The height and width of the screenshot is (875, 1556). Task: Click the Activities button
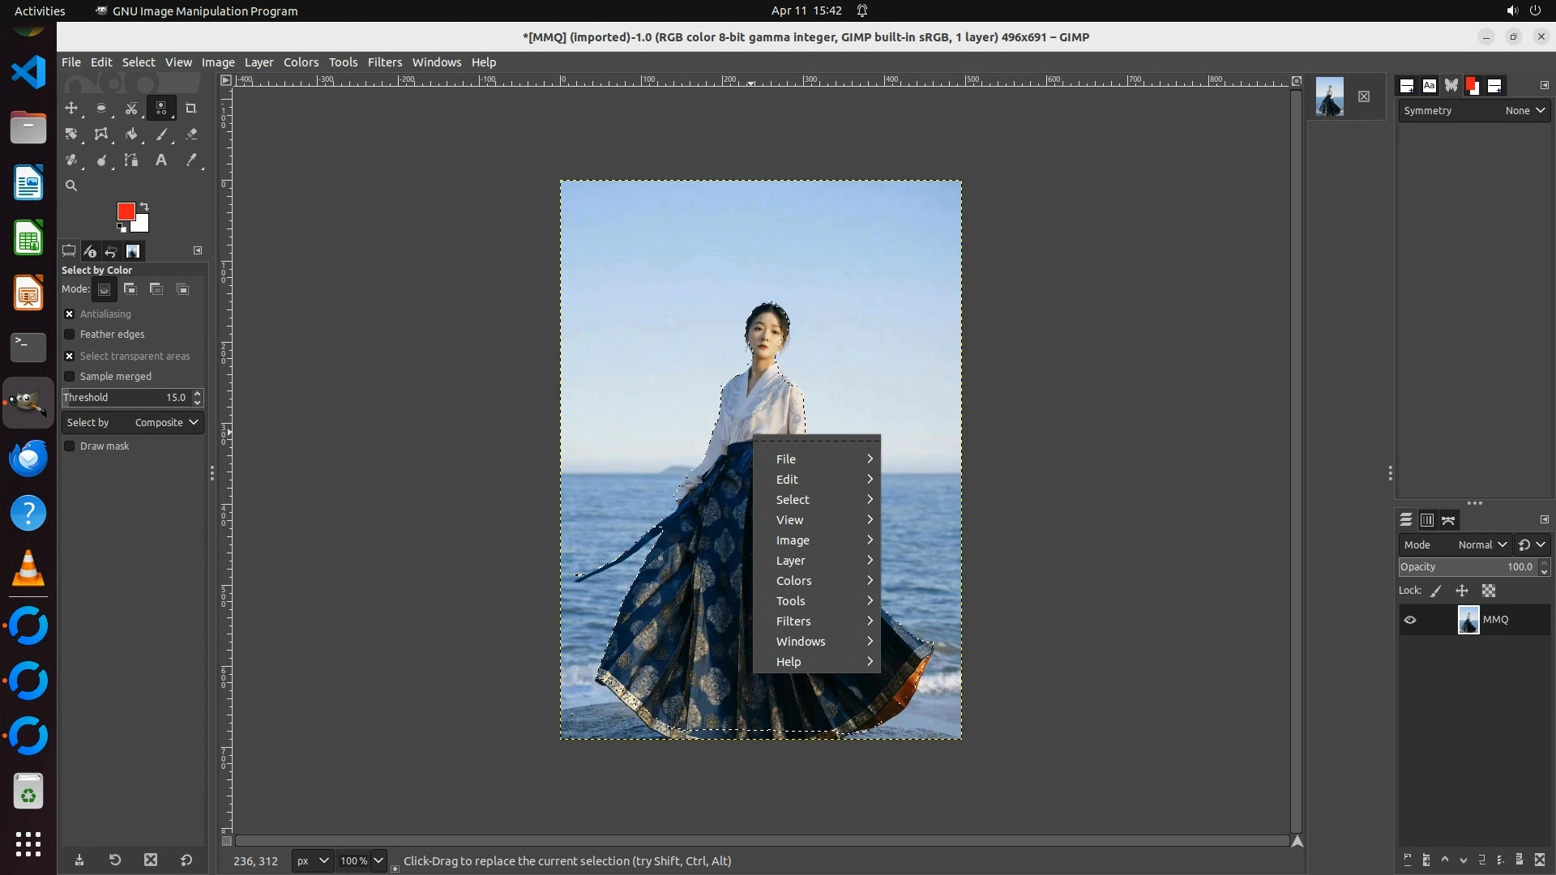[x=40, y=11]
